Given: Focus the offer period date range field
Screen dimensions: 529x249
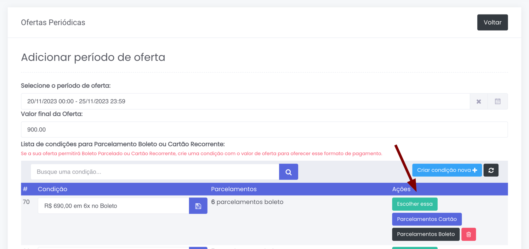Looking at the screenshot, I should pyautogui.click(x=245, y=102).
